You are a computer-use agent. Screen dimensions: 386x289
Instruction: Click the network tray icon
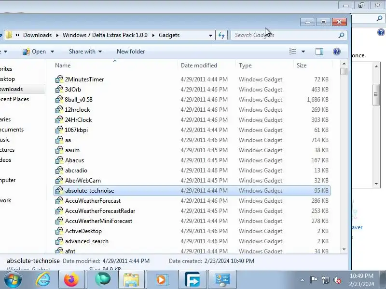(325, 280)
